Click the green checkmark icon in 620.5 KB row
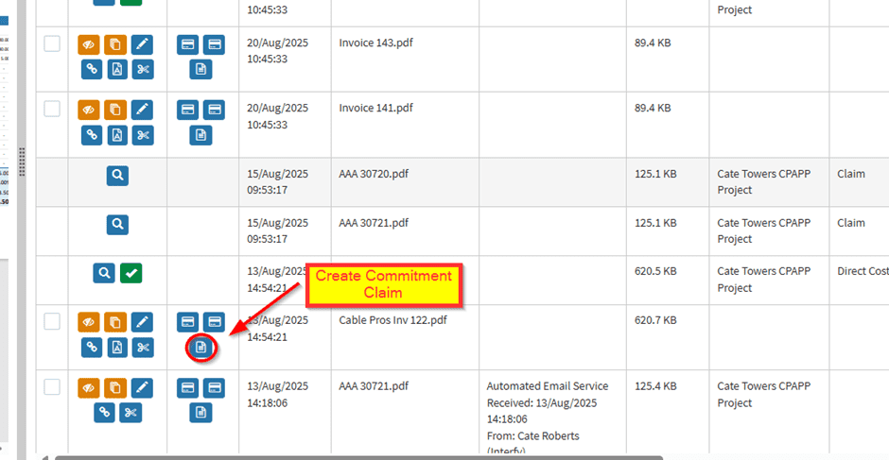Viewport: 889px width, 460px height. pos(131,274)
